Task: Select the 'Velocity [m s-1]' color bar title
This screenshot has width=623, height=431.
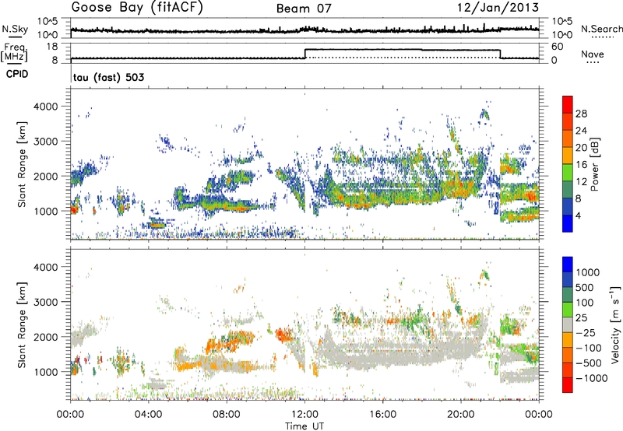Action: (x=615, y=324)
